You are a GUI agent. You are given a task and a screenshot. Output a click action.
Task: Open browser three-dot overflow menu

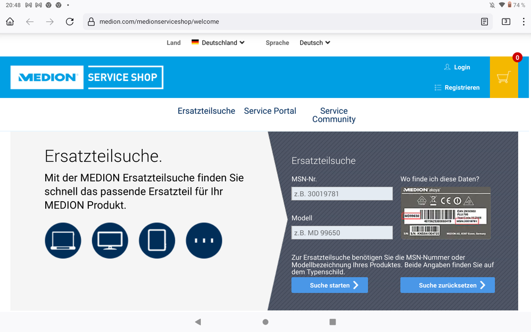click(524, 22)
